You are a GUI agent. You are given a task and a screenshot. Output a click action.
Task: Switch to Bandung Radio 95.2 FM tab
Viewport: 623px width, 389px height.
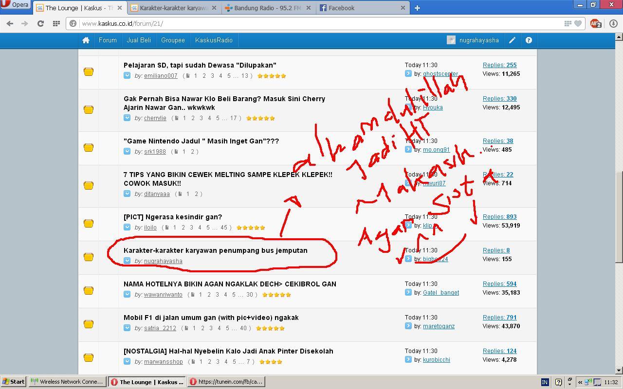(267, 8)
